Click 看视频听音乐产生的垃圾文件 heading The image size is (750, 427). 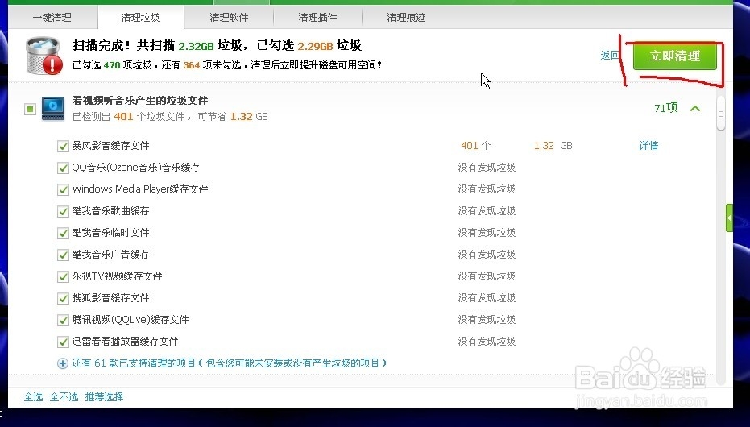tap(140, 101)
